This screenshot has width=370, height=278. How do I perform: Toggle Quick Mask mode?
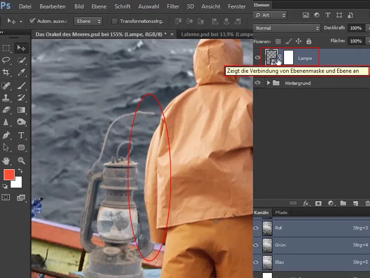click(x=6, y=197)
